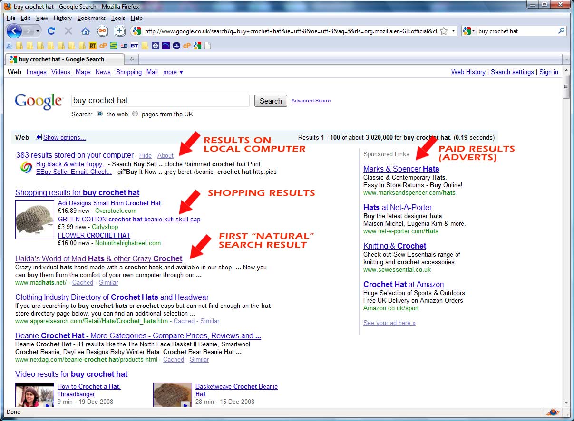Open the list-all-tabs dropdown
The height and width of the screenshot is (421, 574).
pyautogui.click(x=566, y=59)
